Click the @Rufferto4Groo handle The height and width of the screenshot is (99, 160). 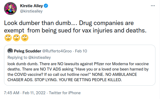57,51
